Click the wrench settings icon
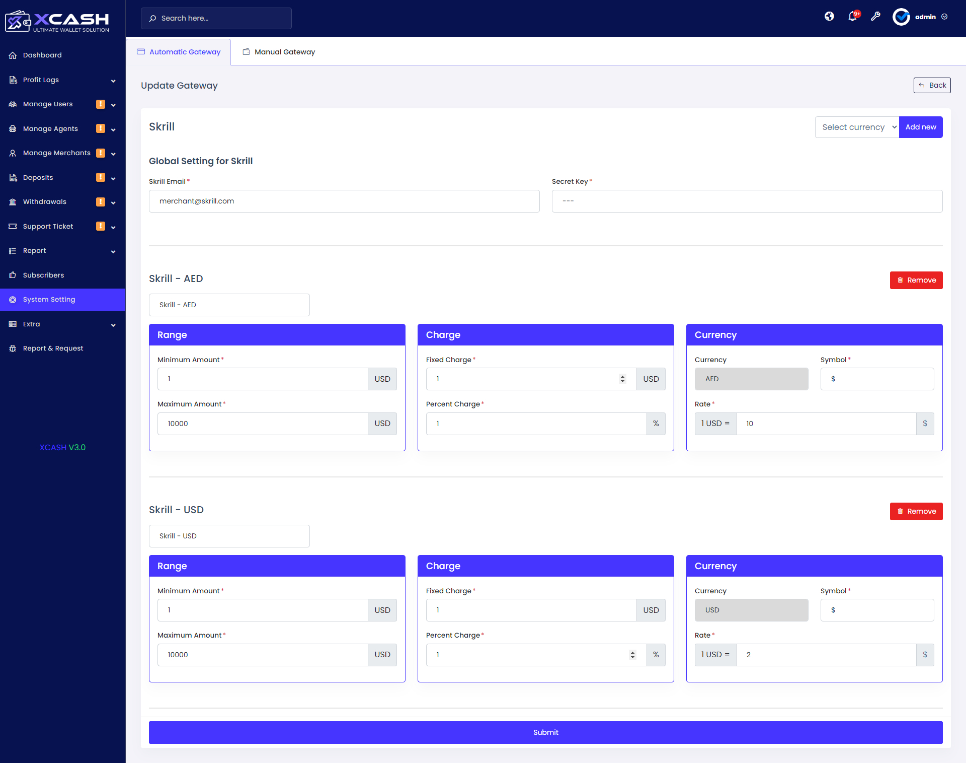Screen dimensions: 966x763 (x=876, y=17)
